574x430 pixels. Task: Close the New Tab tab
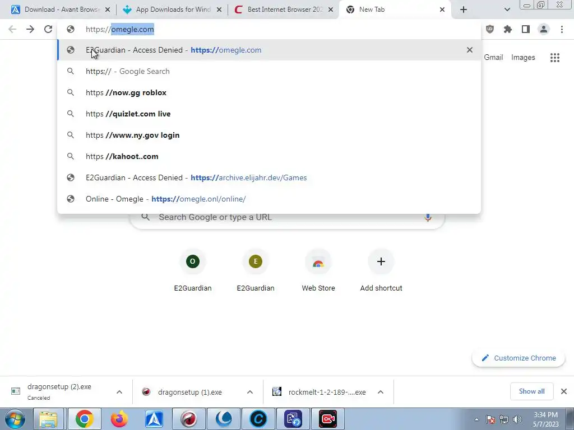point(442,10)
